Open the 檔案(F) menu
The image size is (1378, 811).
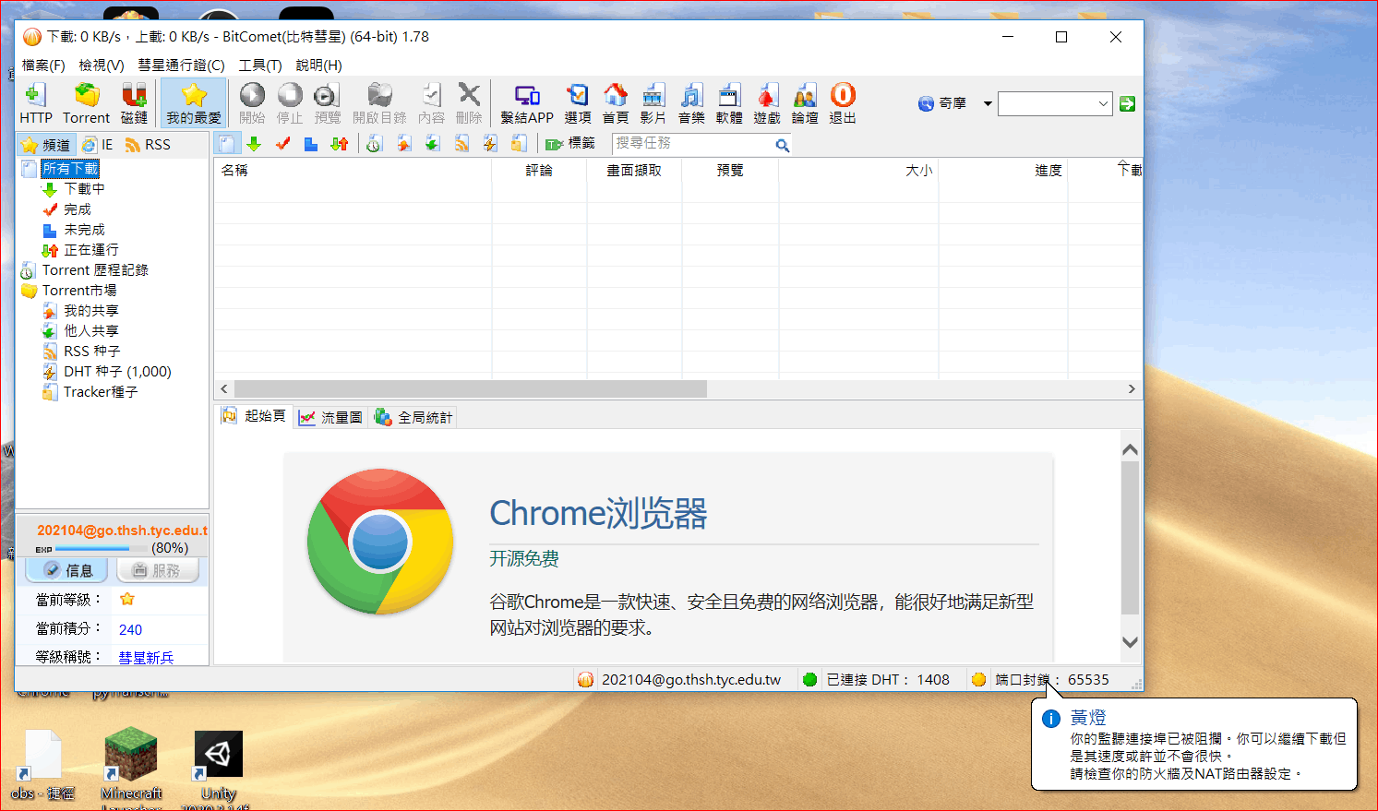(43, 66)
